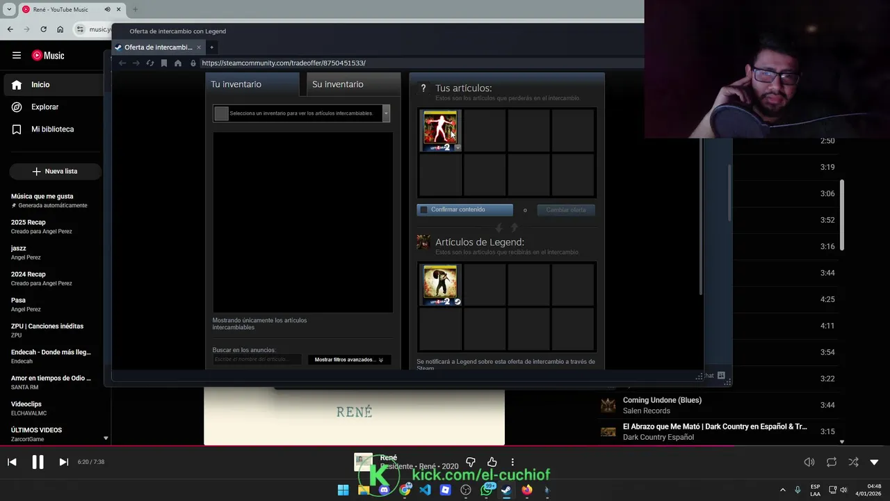Viewport: 890px width, 501px height.
Task: Click Legend's avatar beside Artículos de Legend
Action: pos(423,242)
